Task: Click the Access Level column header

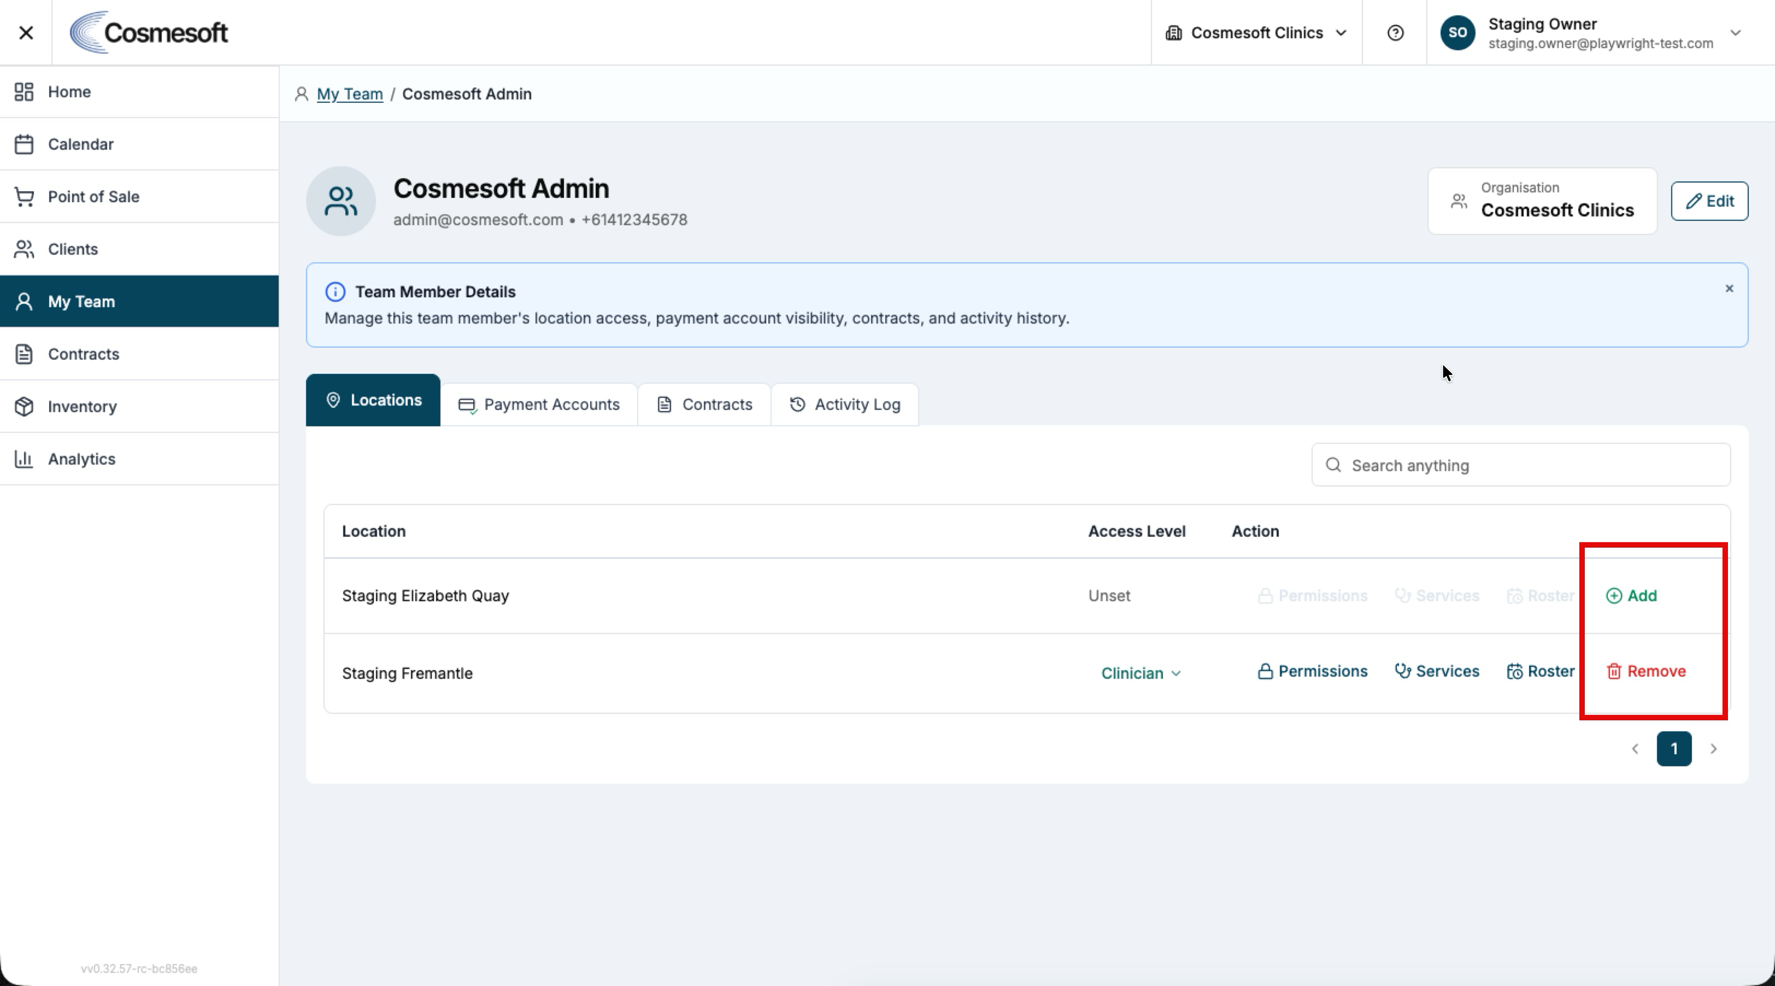Action: 1136,531
